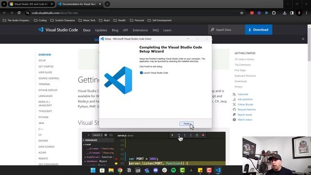The height and width of the screenshot is (175, 311).
Task: Click the Visual Studio Code logo
Action: click(58, 30)
